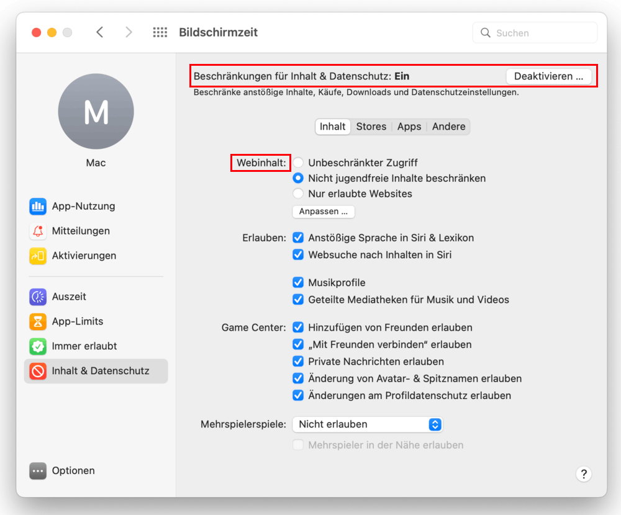
Task: Switch to the Apps tab
Action: coord(409,127)
